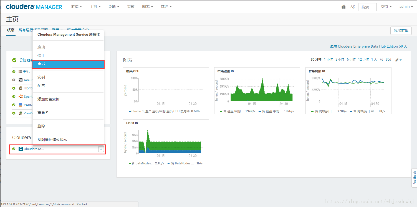The height and width of the screenshot is (207, 417).
Task: Click the YARN service icon
Action: tap(21, 105)
